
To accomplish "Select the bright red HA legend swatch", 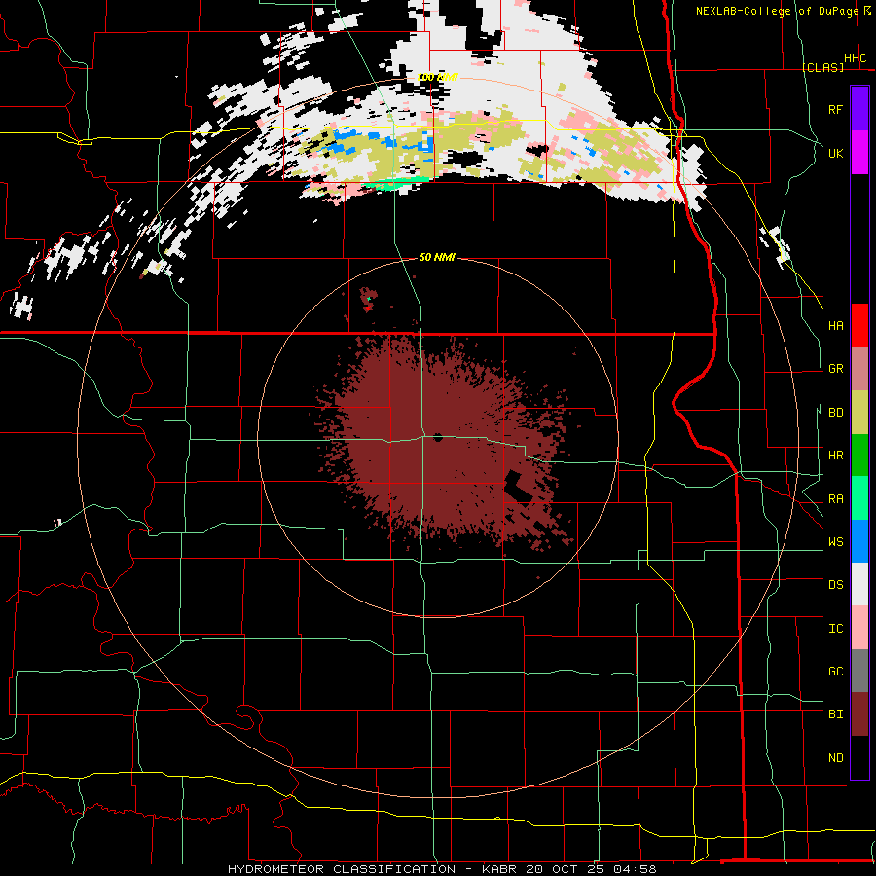I will click(x=859, y=325).
